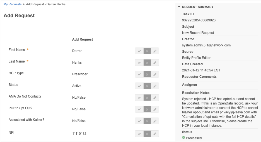Image resolution: width=261 pixels, height=142 pixels.
Task: Edit the Last Name field with pencil
Action: point(155,63)
